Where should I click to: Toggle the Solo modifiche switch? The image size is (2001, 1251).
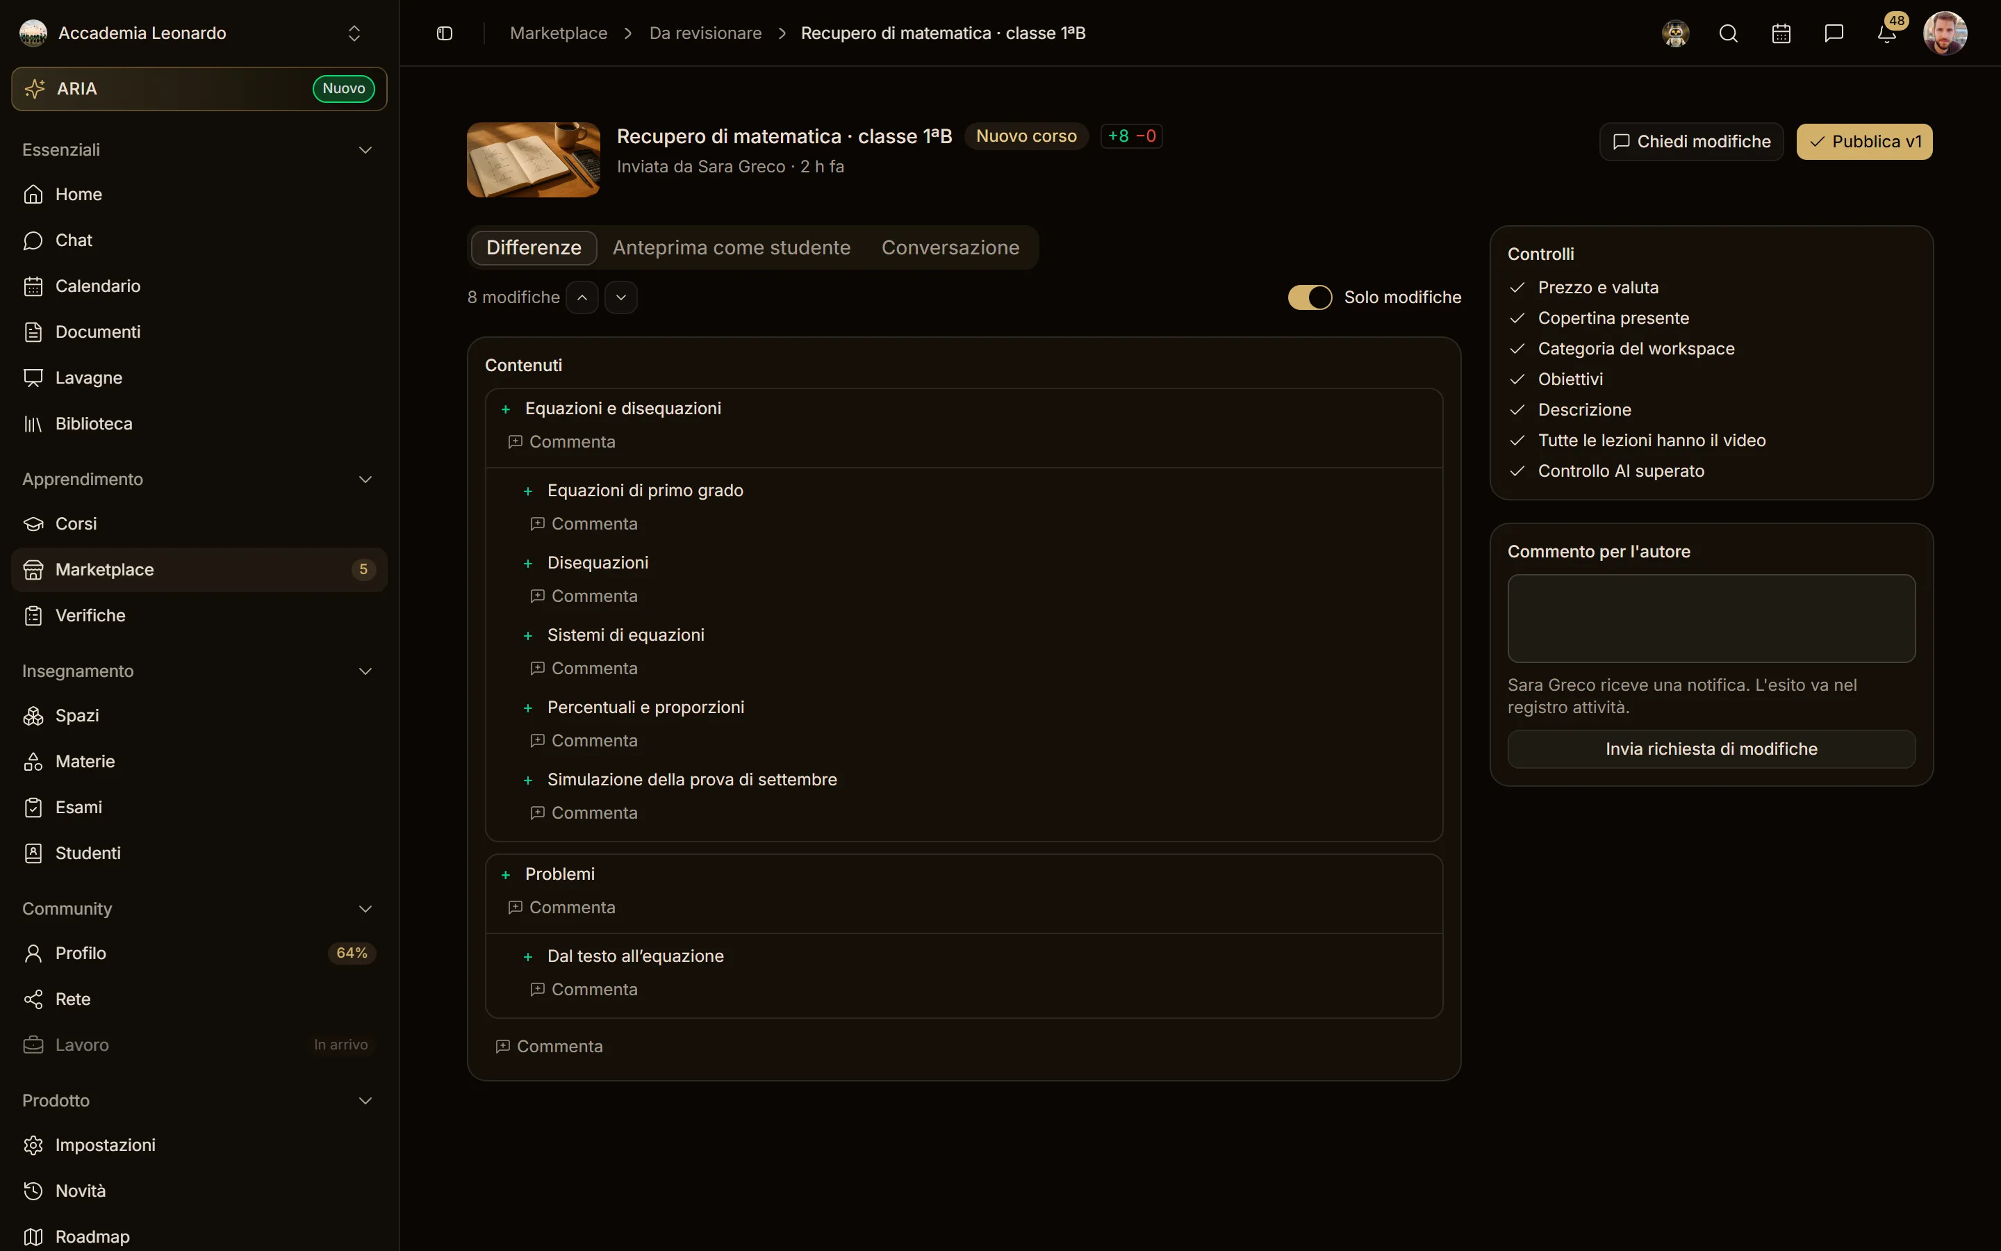tap(1310, 297)
